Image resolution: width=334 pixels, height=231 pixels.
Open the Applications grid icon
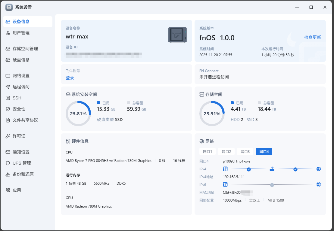[x=8, y=190]
